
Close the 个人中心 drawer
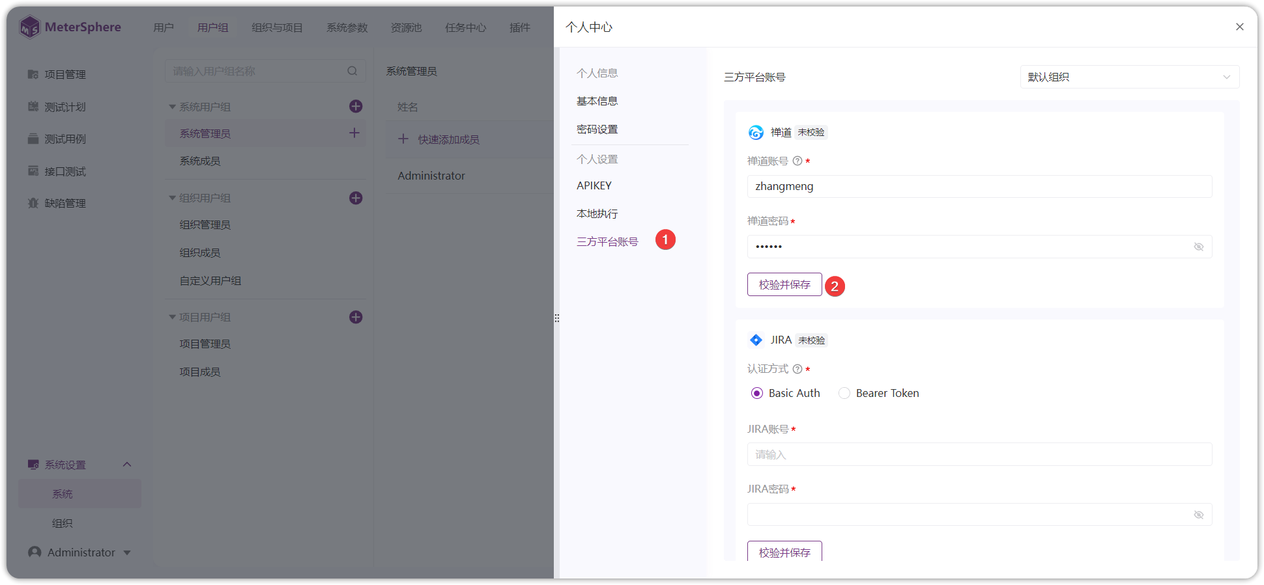tap(1240, 27)
